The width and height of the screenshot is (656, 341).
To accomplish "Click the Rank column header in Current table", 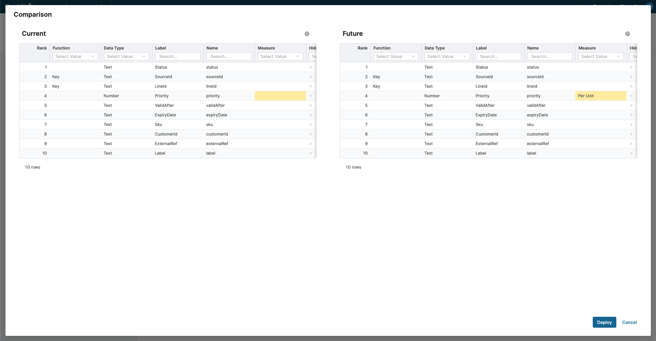I will (x=42, y=48).
